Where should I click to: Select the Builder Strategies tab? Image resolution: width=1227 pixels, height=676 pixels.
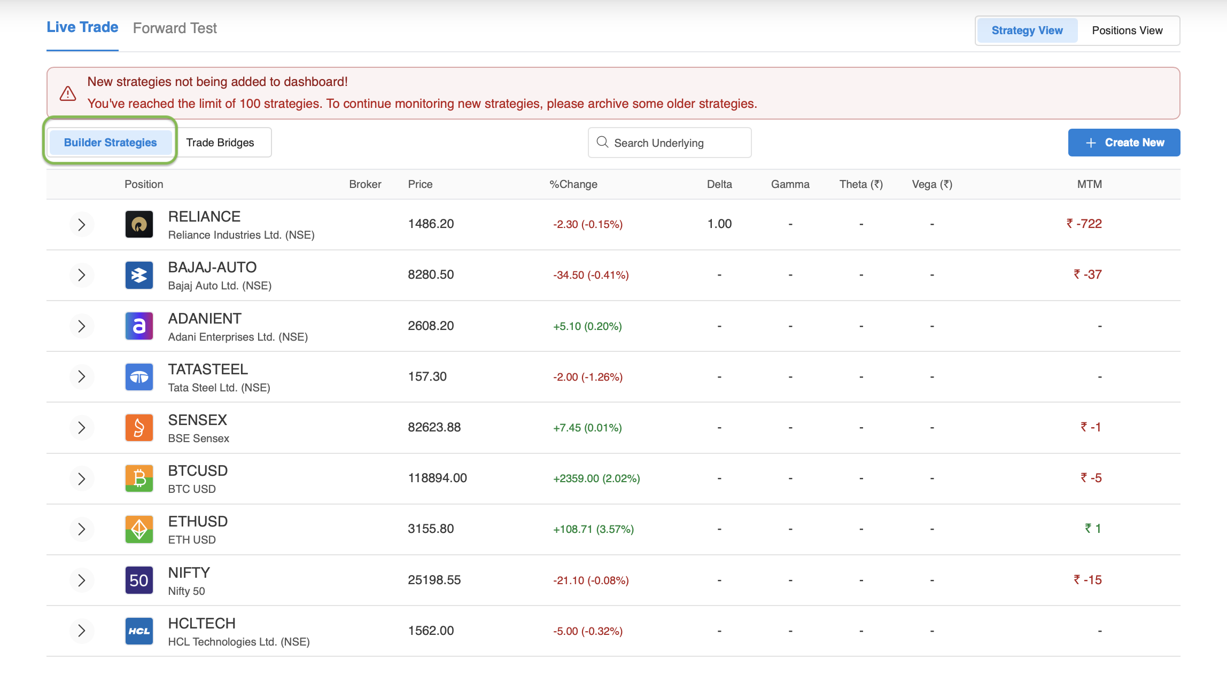(110, 143)
